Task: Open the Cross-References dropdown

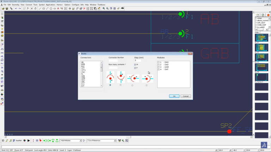Action: click(115, 141)
